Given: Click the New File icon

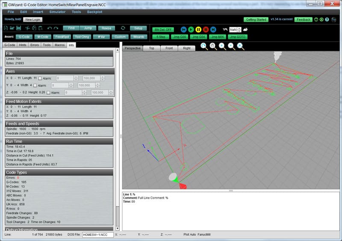Looking at the screenshot, I should [6, 28].
